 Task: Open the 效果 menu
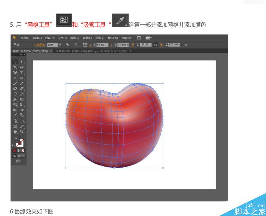86,37
